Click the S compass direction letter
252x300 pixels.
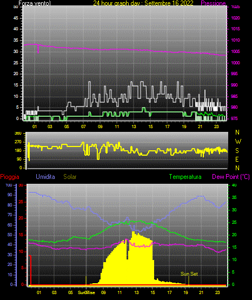click(x=237, y=151)
